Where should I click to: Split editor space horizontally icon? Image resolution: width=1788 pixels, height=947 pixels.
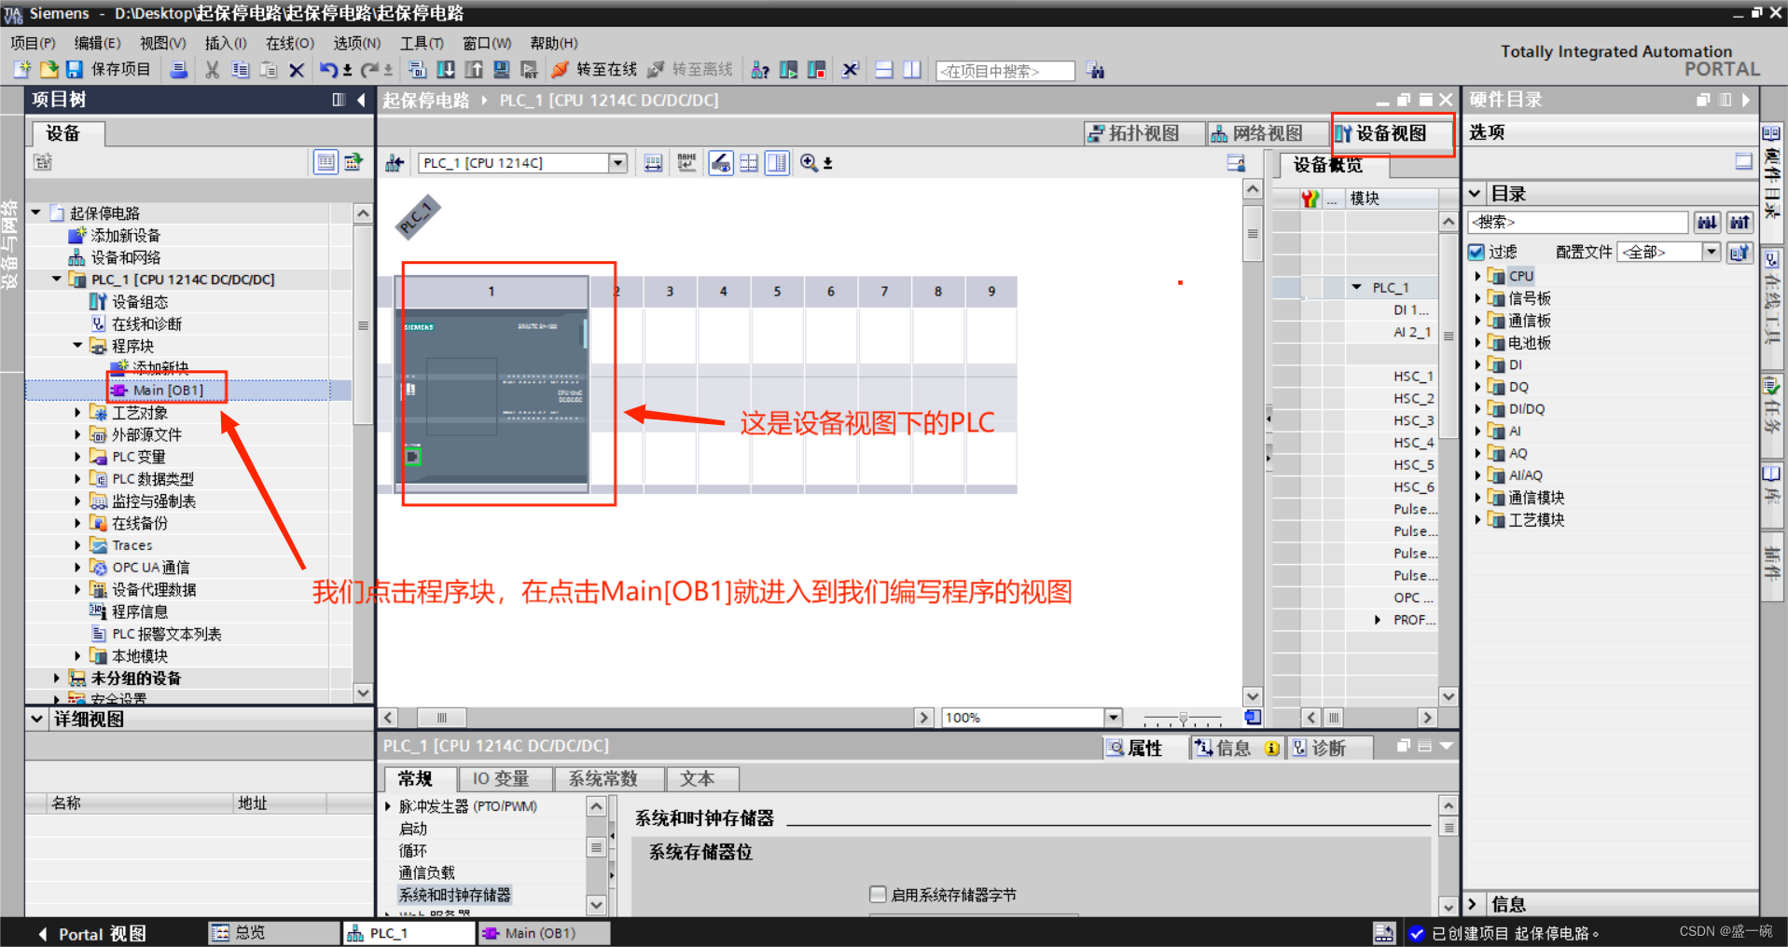click(884, 70)
